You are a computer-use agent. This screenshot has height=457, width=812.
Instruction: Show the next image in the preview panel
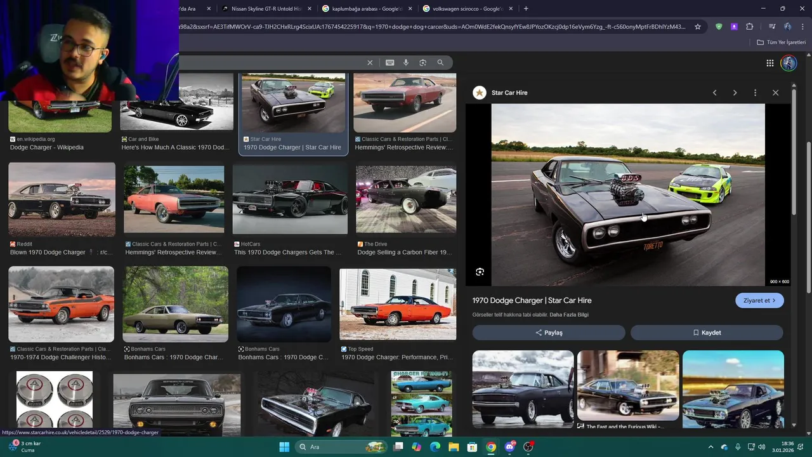[735, 93]
